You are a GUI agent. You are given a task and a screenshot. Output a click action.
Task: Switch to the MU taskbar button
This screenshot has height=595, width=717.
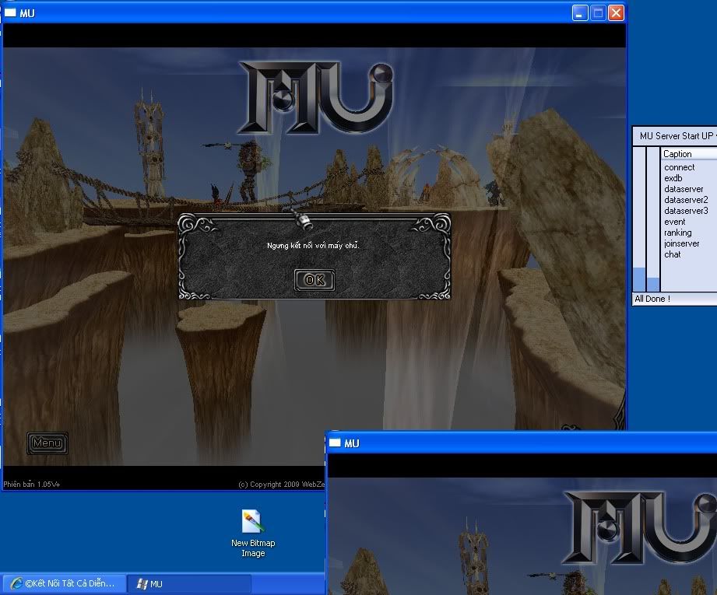[x=188, y=584]
